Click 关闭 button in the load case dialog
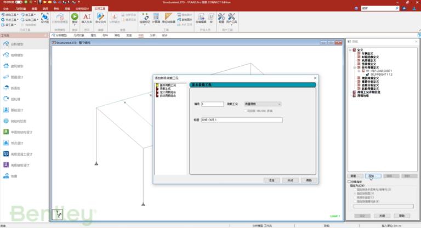This screenshot has width=421, height=228. [x=290, y=180]
